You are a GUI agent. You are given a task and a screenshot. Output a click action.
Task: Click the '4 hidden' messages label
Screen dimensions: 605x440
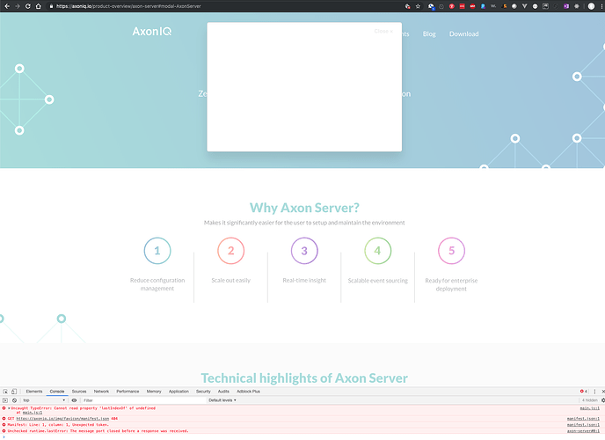click(x=589, y=400)
